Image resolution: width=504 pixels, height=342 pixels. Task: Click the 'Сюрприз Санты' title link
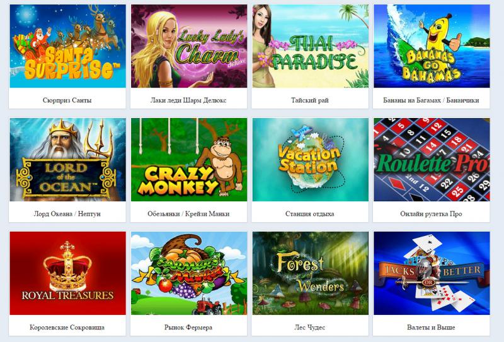click(67, 100)
